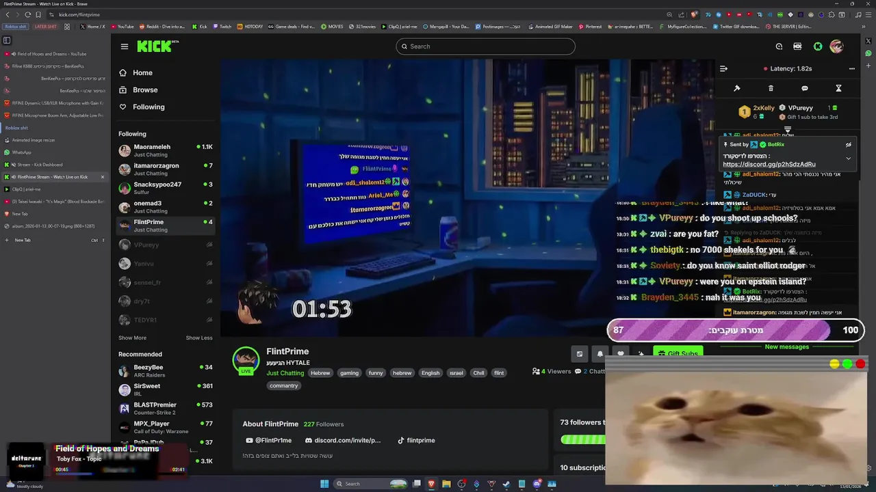Open Brave Shields lion icon

[695, 14]
